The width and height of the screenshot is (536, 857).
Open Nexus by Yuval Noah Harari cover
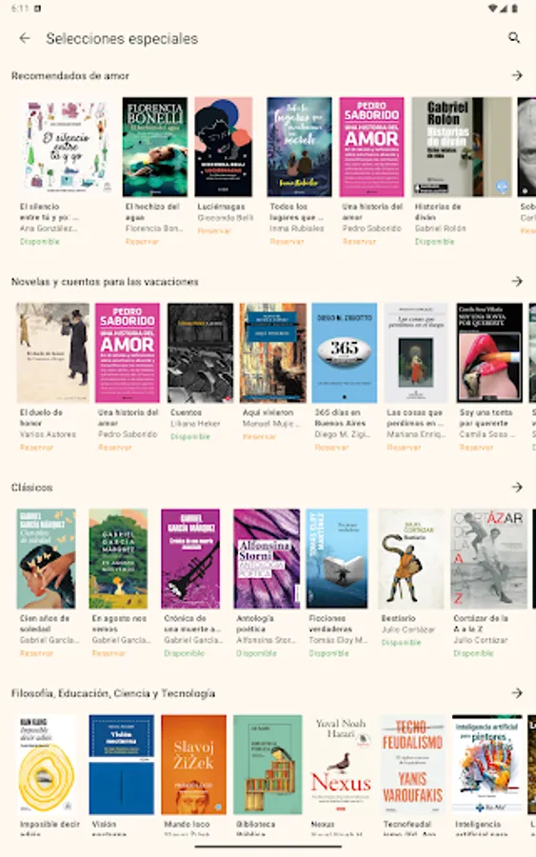point(341,765)
